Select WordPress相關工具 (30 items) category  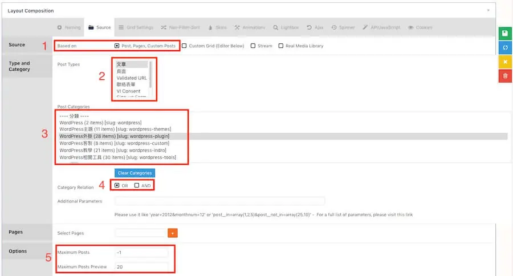283,157
